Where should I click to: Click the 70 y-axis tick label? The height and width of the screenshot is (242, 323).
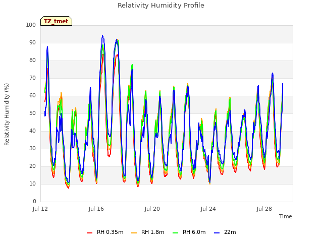(x=32, y=78)
